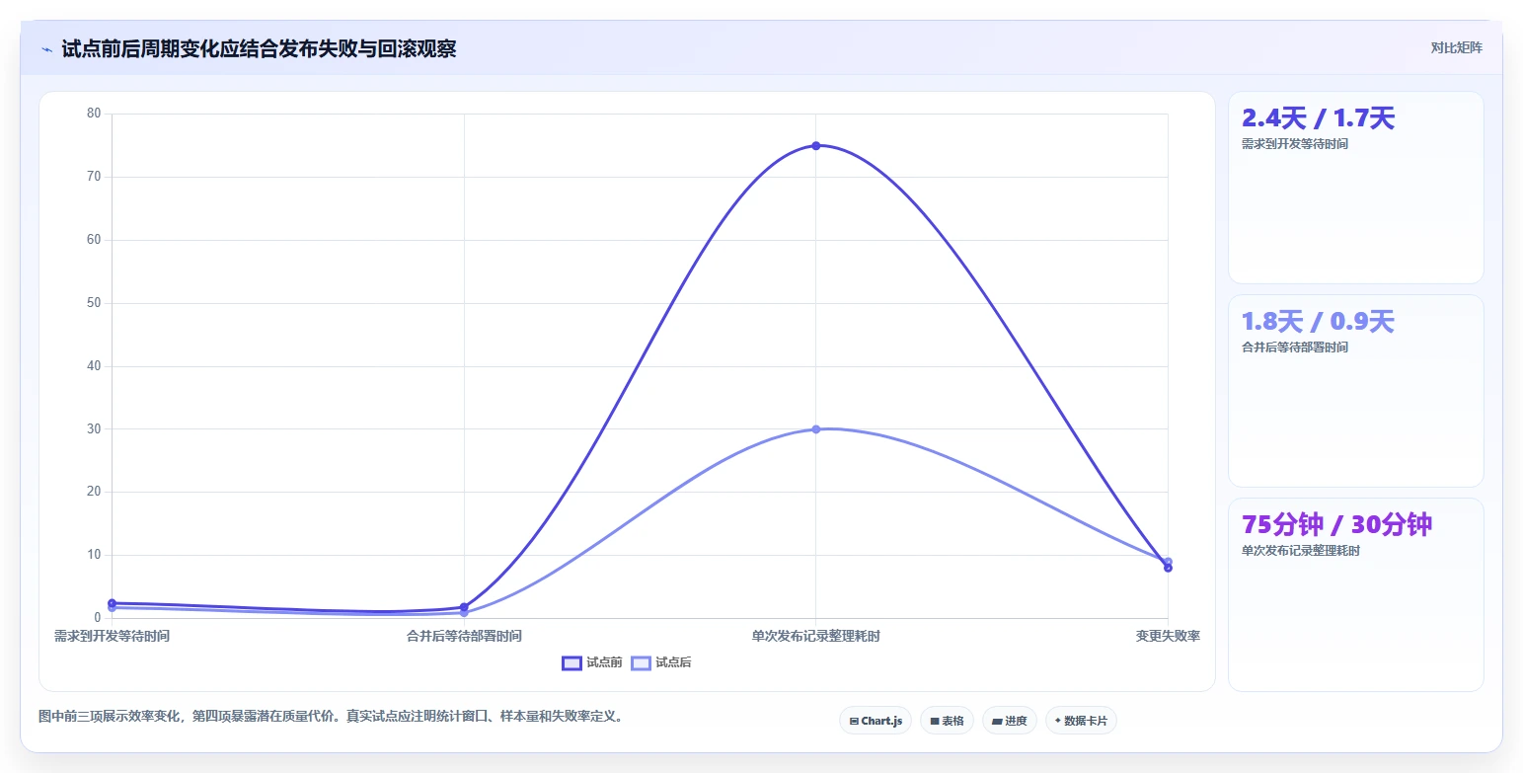Click the 试点后 data point at 30
1523x773 pixels.
pyautogui.click(x=816, y=429)
